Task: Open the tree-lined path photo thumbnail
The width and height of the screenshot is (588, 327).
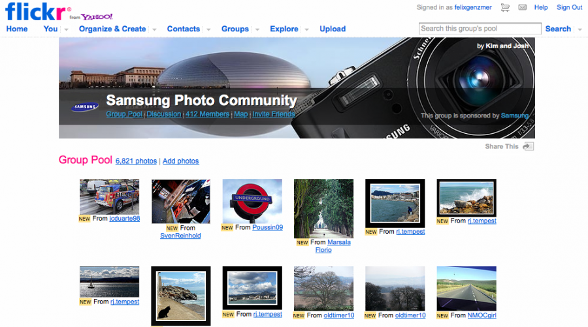Action: click(323, 209)
